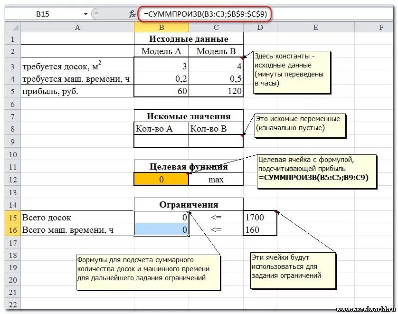Click cell B3 with value 3

161,66
